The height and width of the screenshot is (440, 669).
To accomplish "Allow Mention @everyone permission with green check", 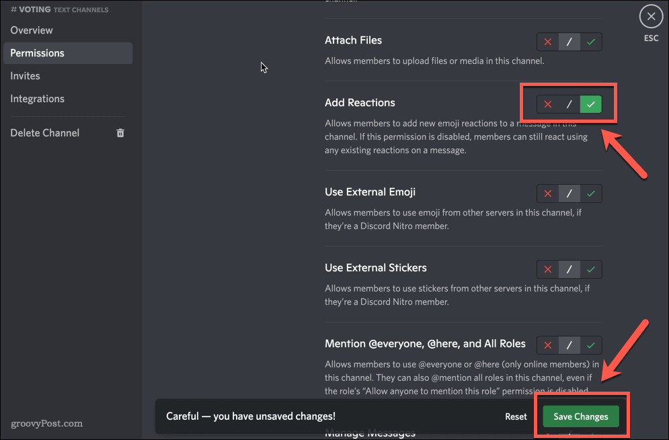I will coord(590,345).
